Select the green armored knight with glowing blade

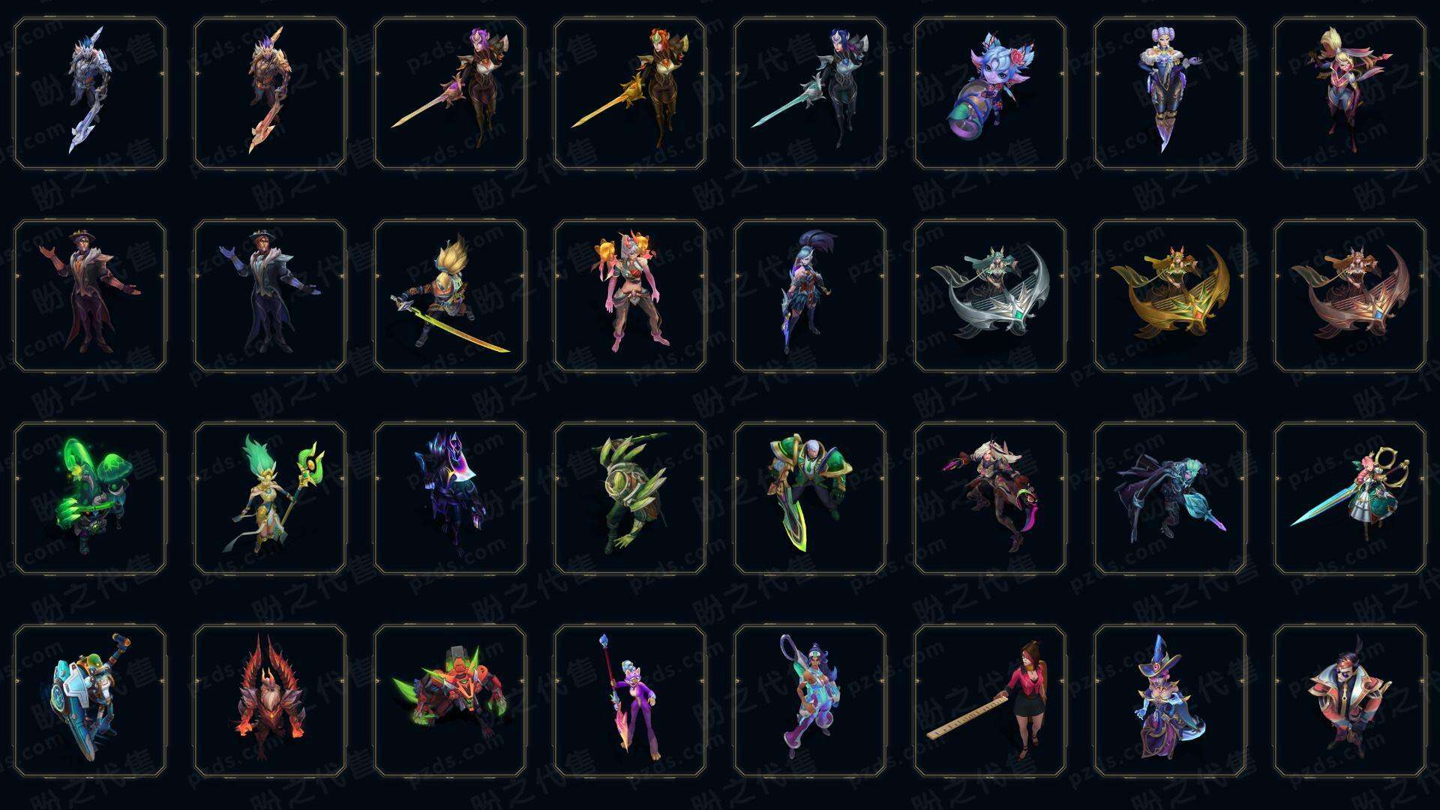click(x=810, y=499)
